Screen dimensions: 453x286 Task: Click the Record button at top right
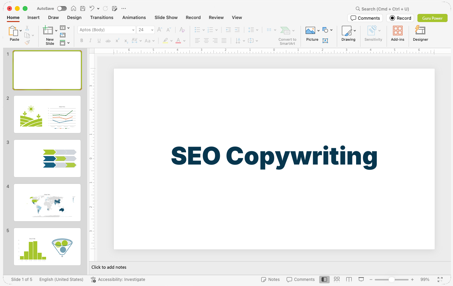pyautogui.click(x=400, y=18)
